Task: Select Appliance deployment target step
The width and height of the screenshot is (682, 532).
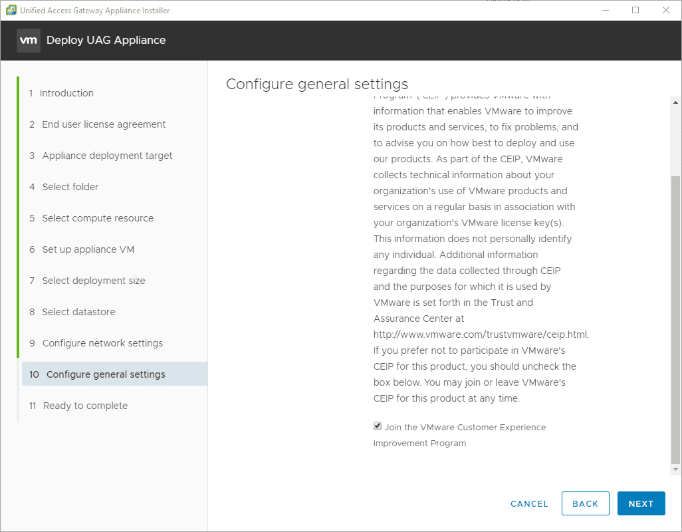Action: click(107, 156)
